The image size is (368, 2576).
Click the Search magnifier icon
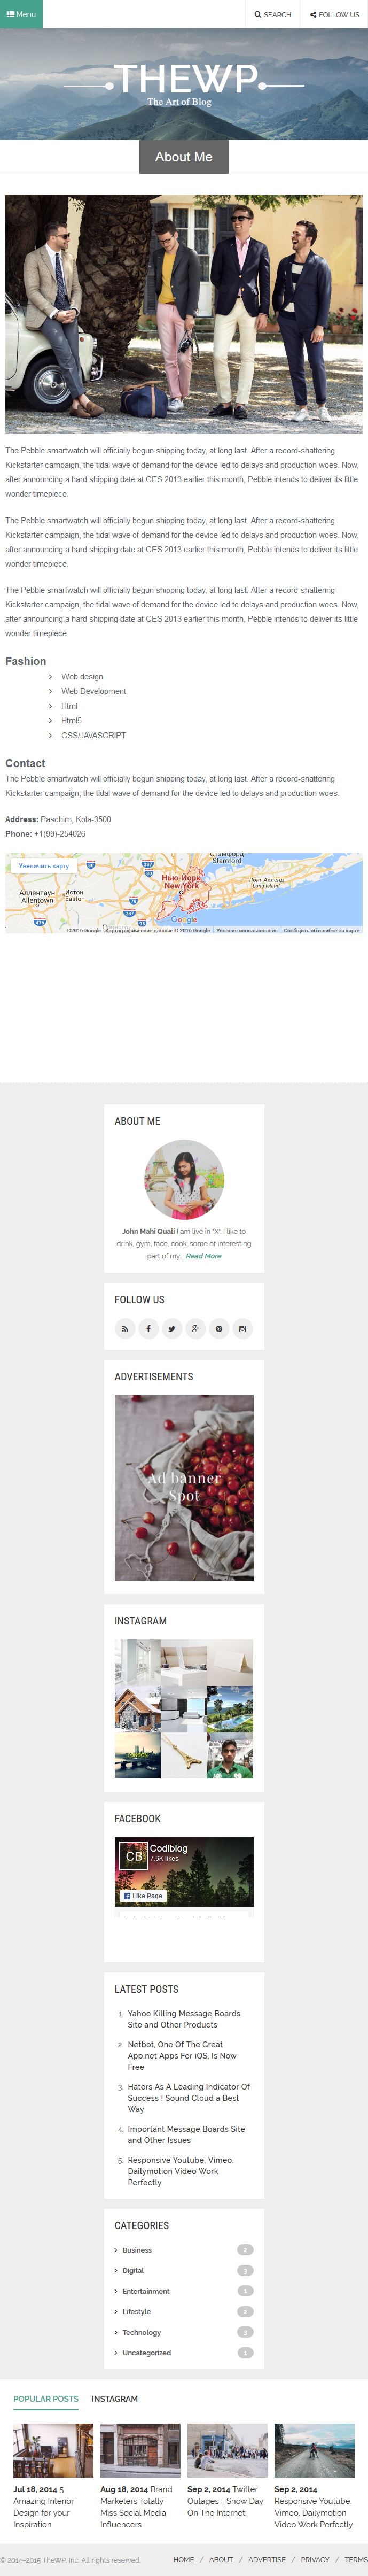point(258,15)
